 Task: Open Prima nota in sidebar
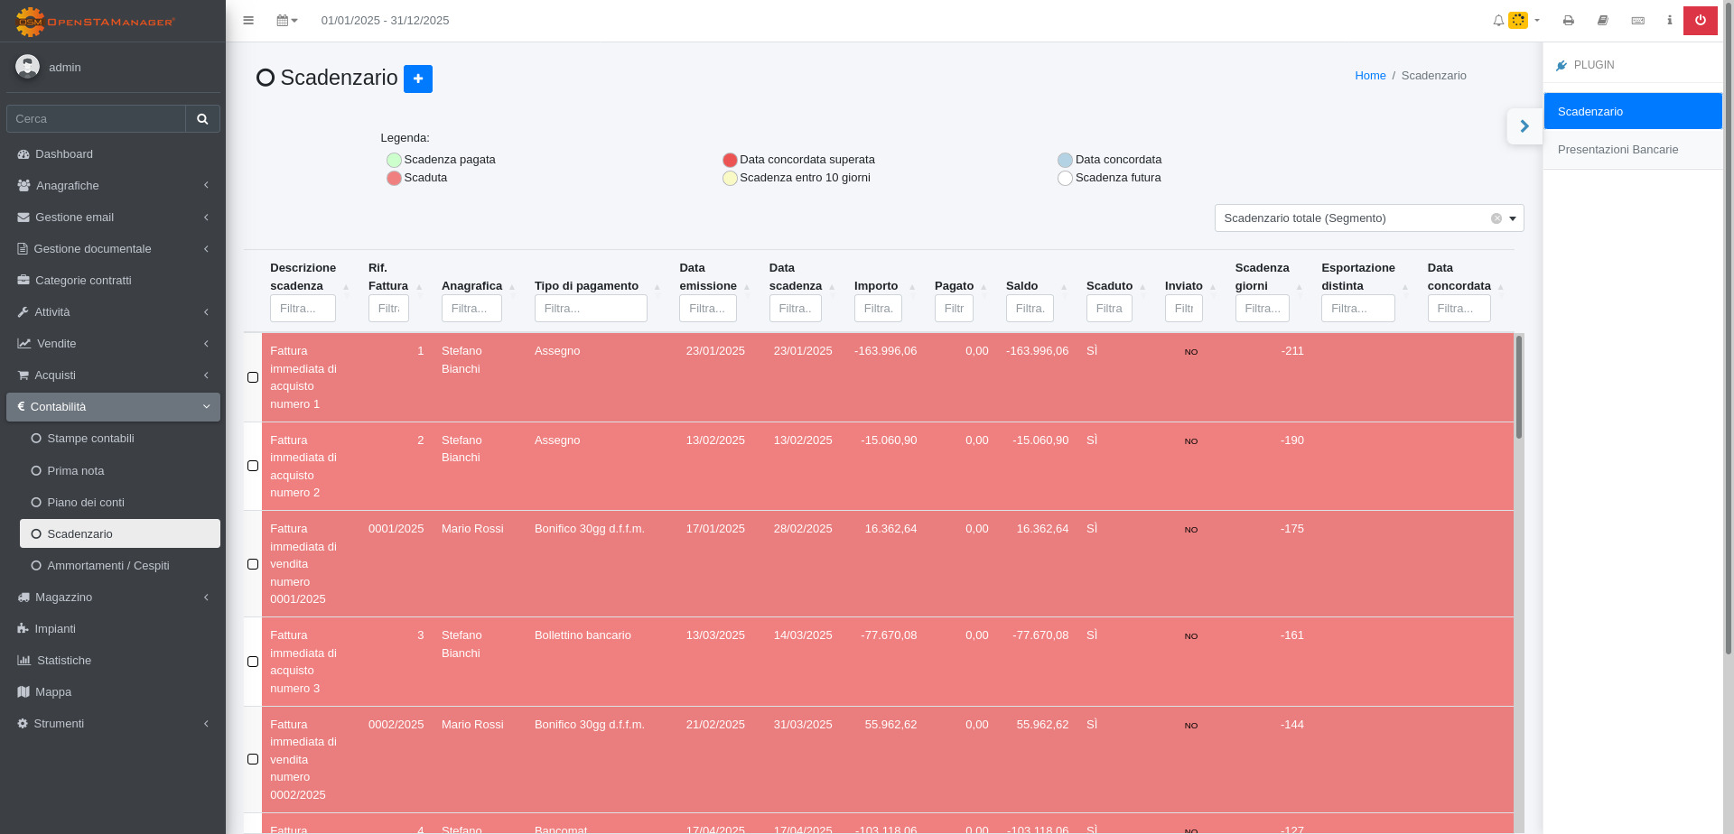tap(76, 471)
